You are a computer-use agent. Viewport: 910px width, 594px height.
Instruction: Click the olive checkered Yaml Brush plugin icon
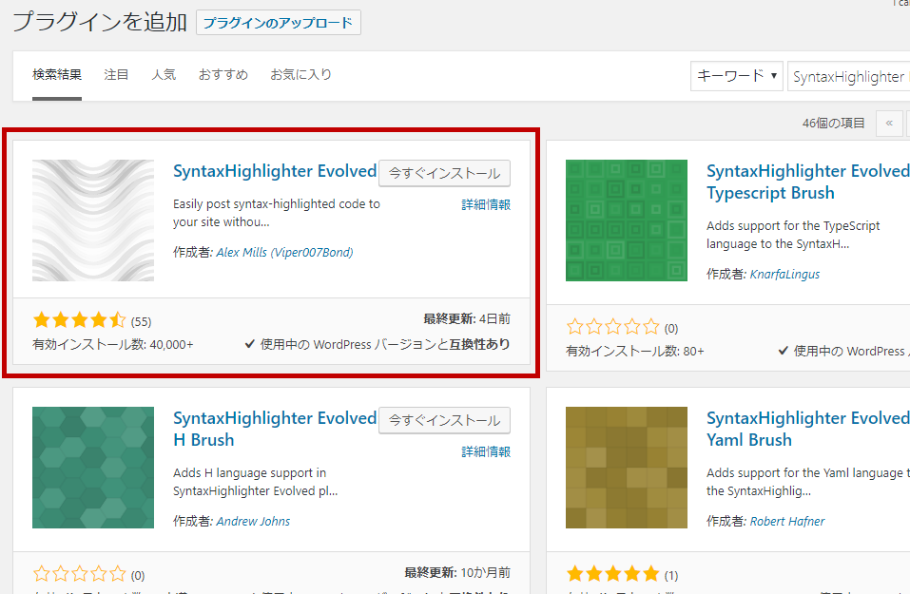(627, 468)
